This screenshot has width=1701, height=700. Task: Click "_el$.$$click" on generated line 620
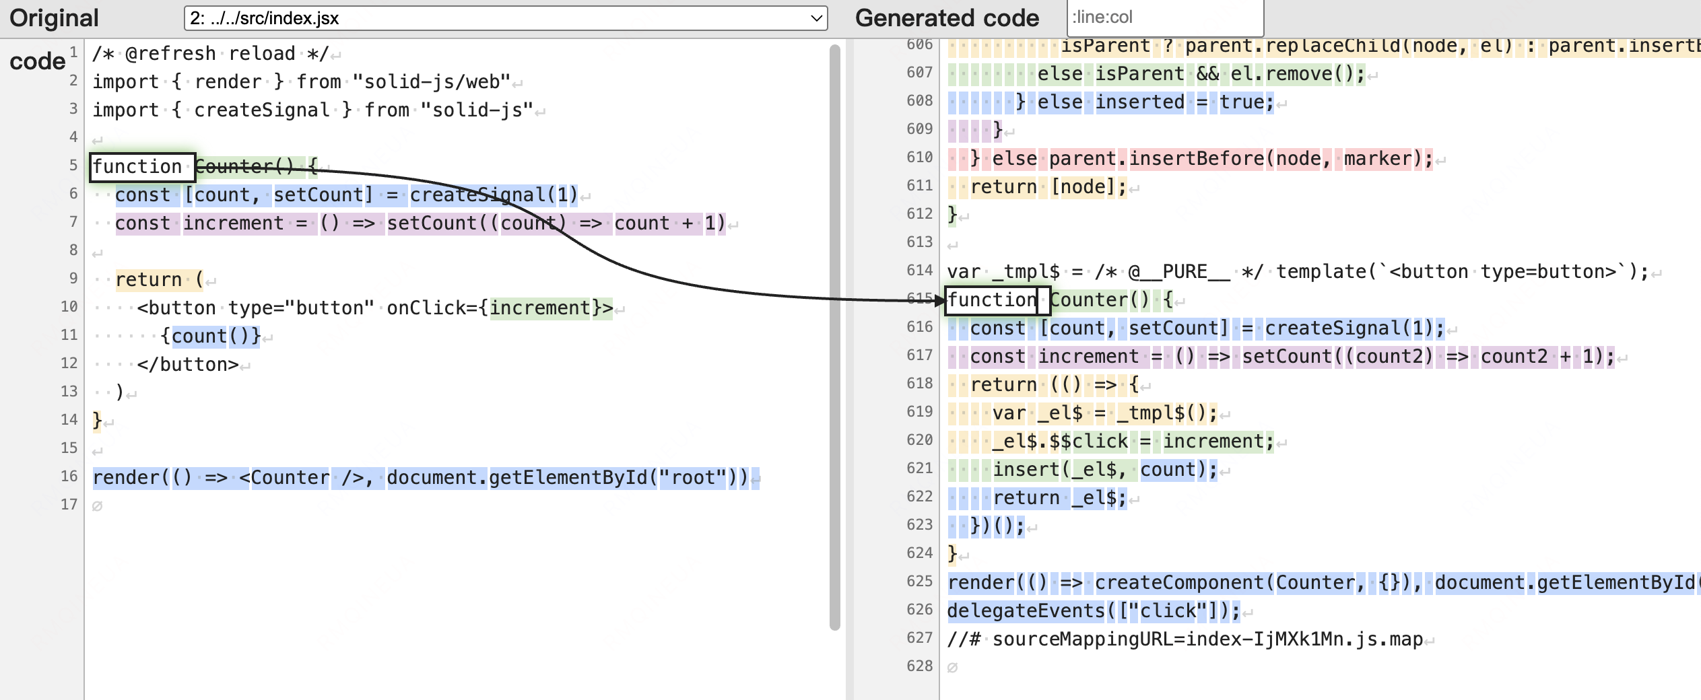[1060, 442]
